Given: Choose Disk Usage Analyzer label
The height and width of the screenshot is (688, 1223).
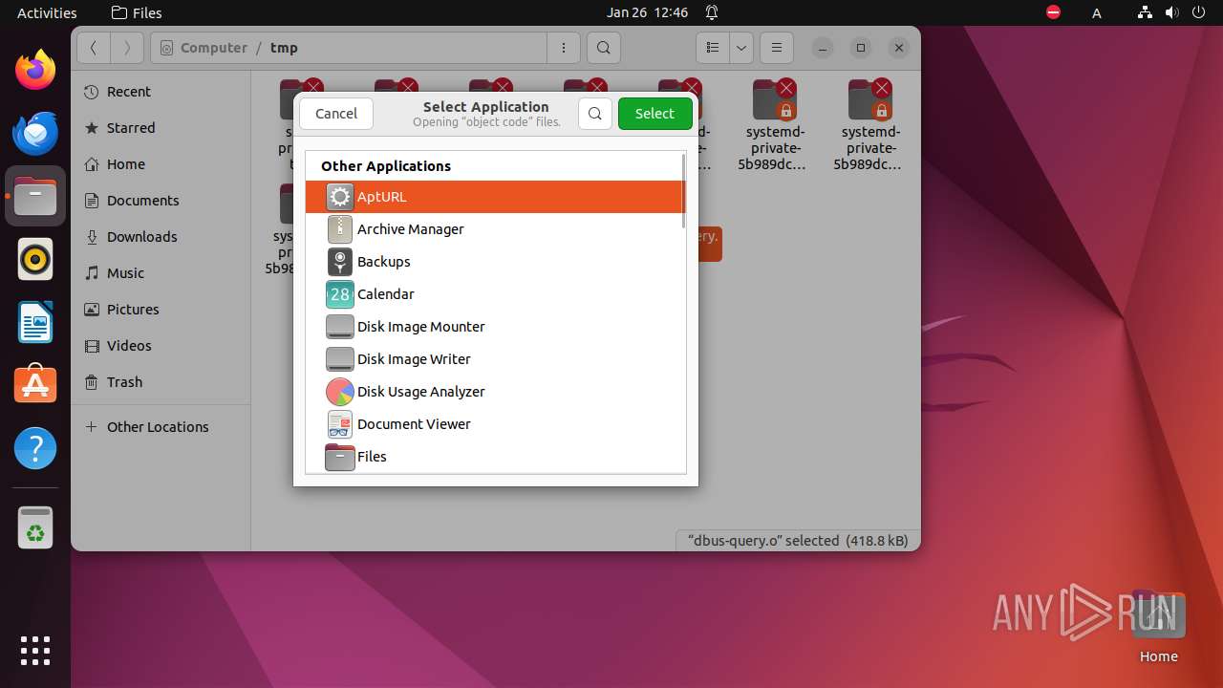Looking at the screenshot, I should pos(421,392).
